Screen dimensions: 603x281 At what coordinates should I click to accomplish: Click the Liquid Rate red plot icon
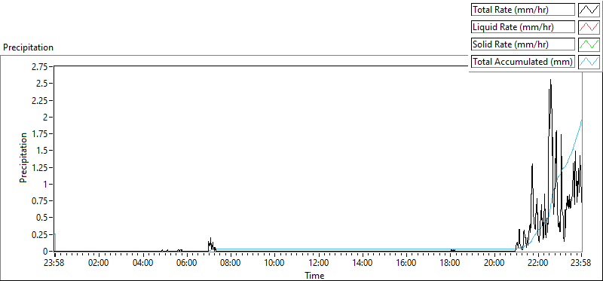click(x=589, y=27)
